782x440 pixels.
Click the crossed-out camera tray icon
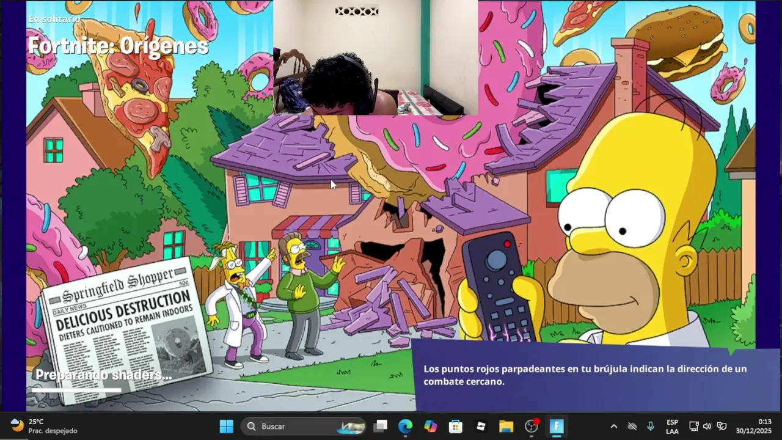[632, 427]
